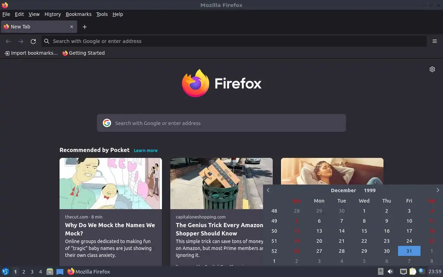Viewport: 443px width, 277px height.
Task: Open new tab page personalize gear
Action: point(432,69)
